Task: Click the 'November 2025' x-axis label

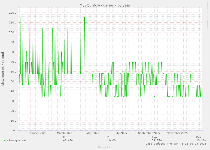Action: coord(177,133)
